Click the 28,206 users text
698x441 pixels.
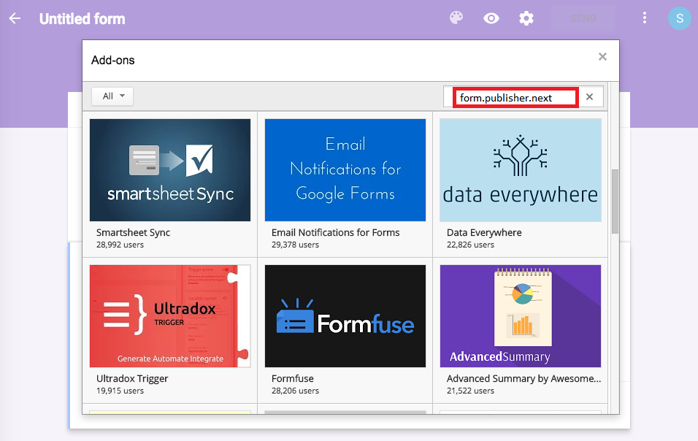pyautogui.click(x=295, y=391)
